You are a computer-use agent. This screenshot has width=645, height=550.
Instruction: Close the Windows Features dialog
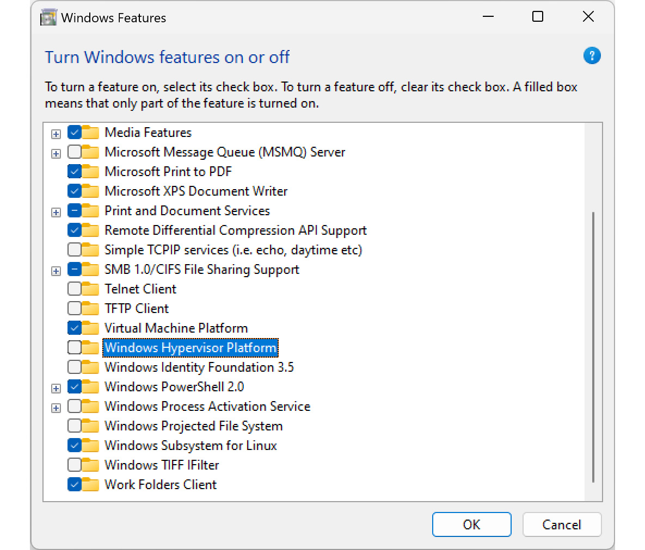588,17
